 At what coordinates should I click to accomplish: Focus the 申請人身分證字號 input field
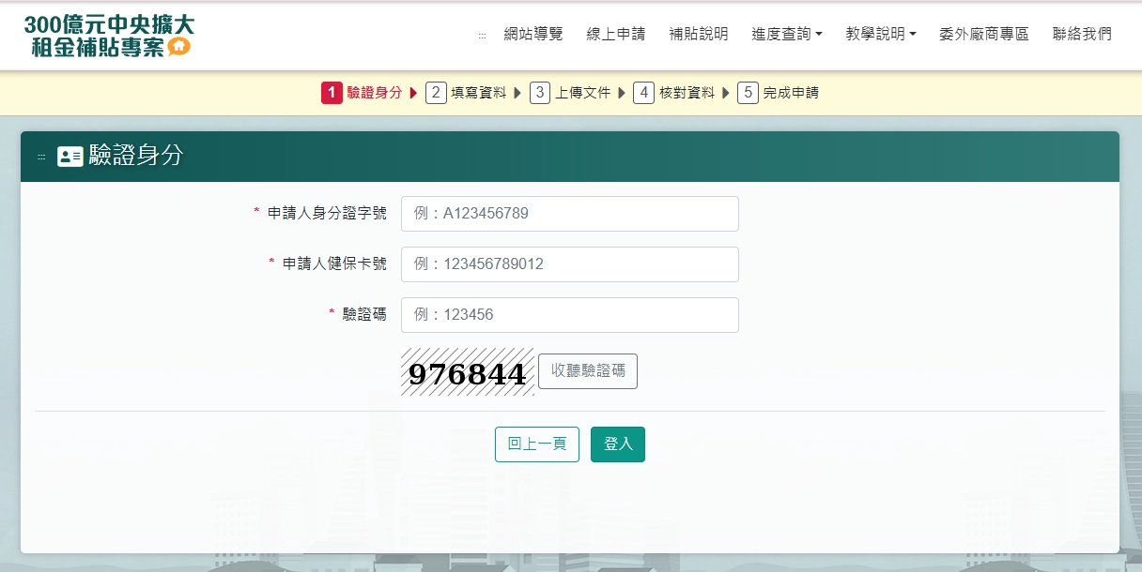[570, 214]
